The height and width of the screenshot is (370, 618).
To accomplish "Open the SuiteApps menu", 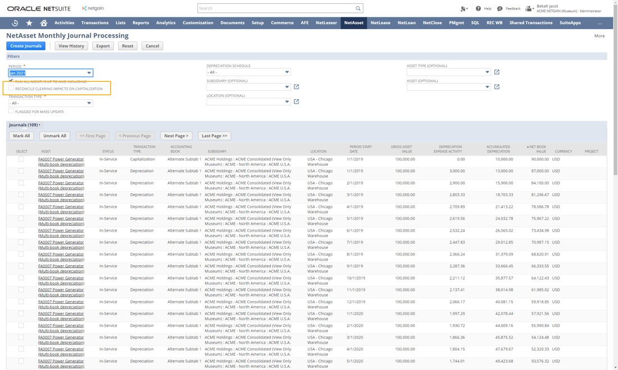I will point(570,23).
